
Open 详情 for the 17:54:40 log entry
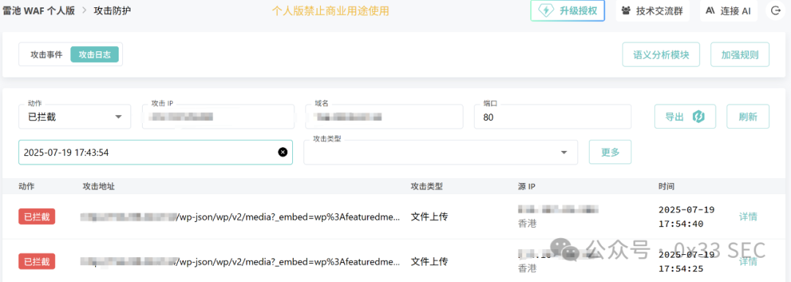(748, 216)
